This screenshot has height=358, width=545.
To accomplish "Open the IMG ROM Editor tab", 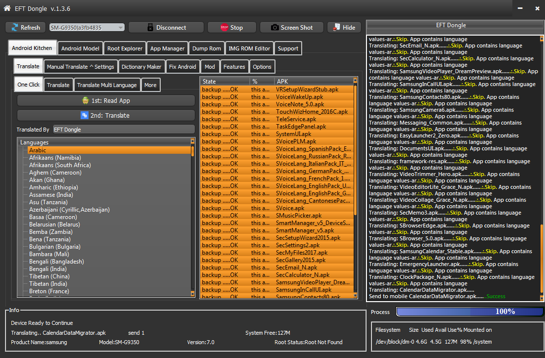I will pyautogui.click(x=249, y=48).
